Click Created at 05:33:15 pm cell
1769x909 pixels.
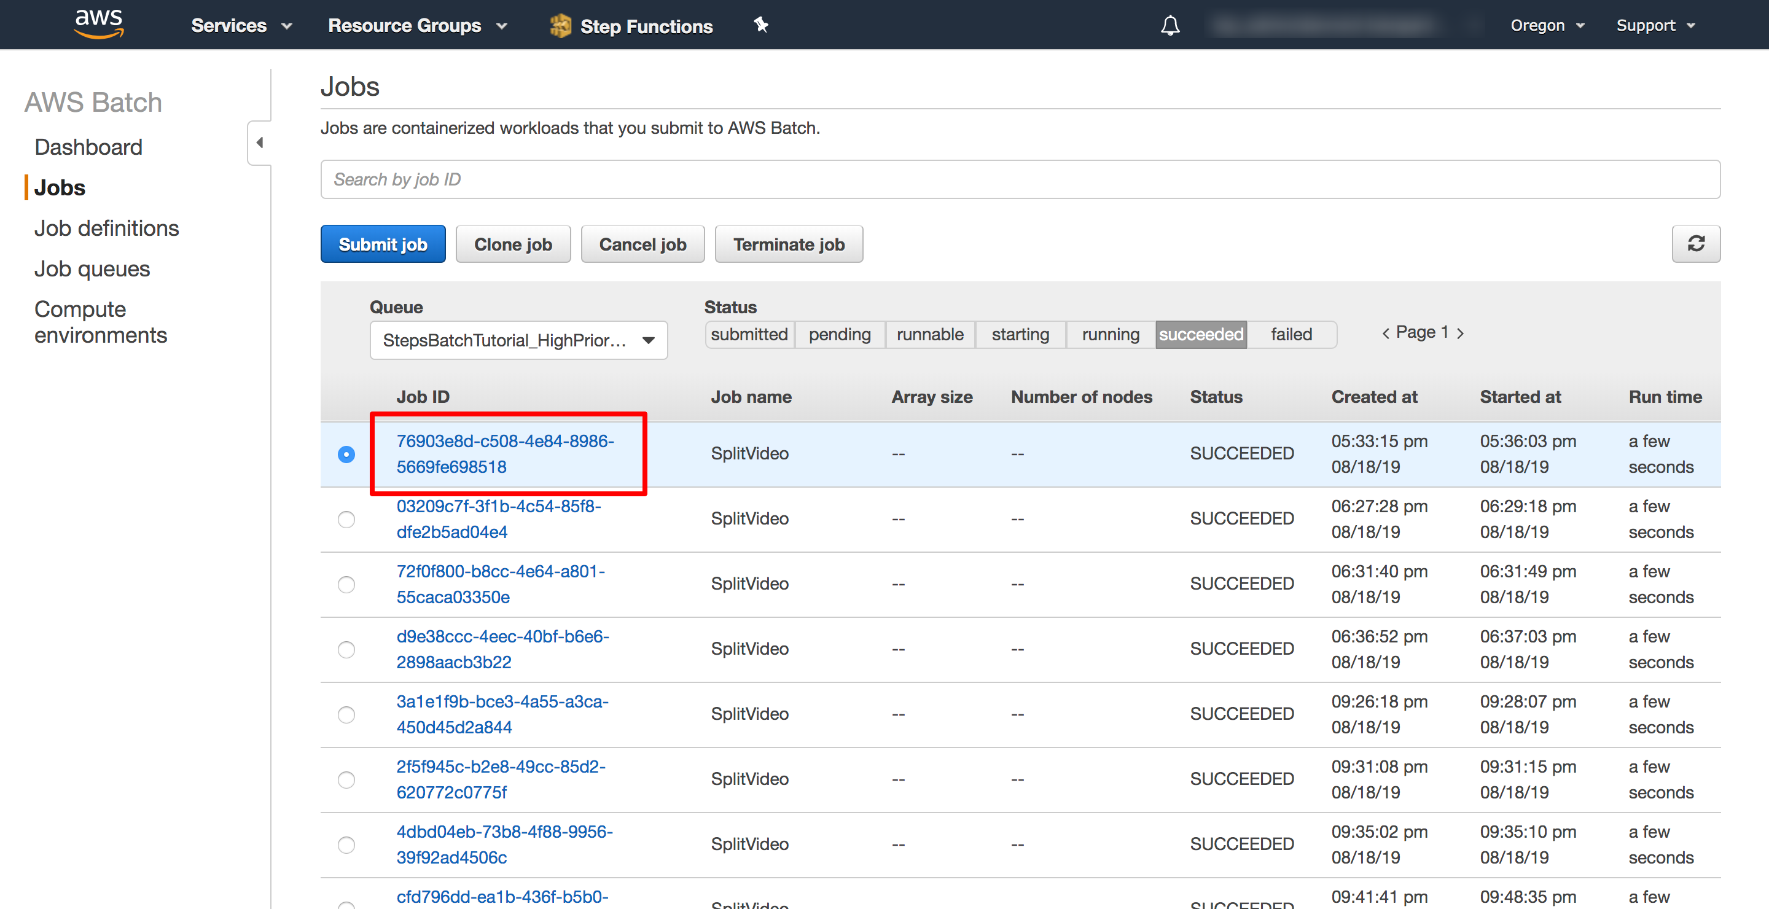coord(1380,454)
